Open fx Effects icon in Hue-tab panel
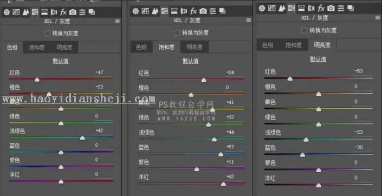382x196 pixels. pyautogui.click(x=63, y=12)
